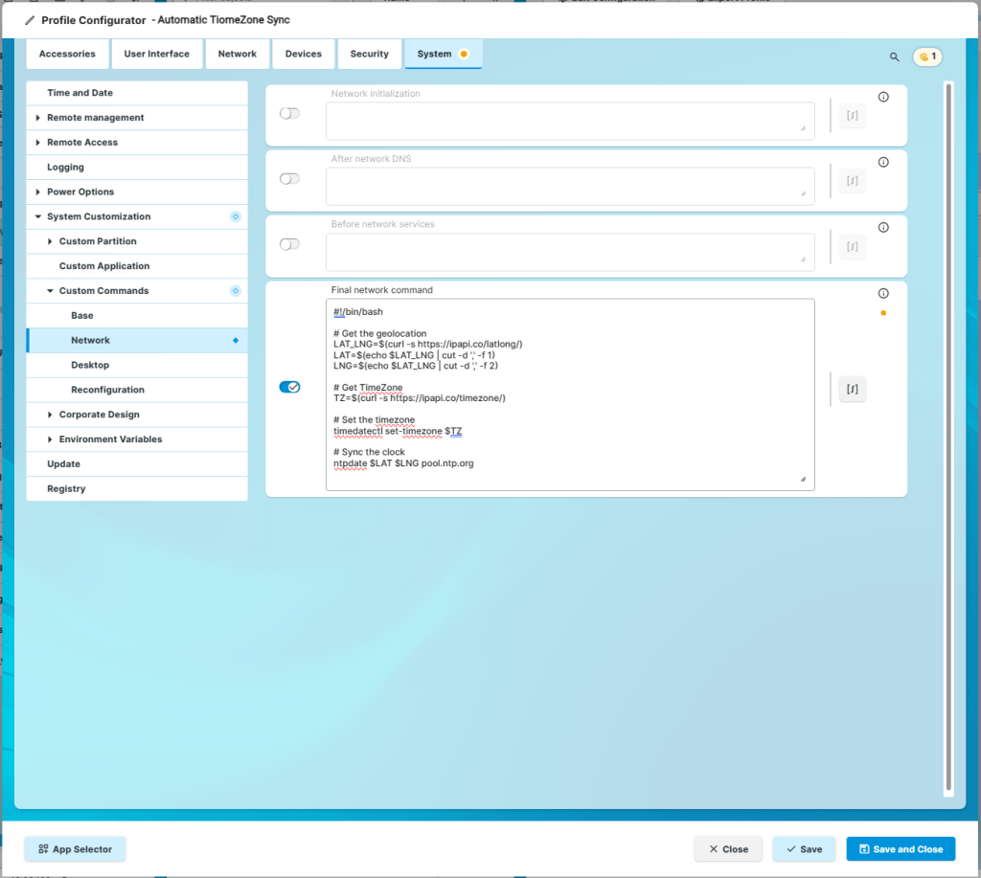Screen dimensions: 981x878
Task: Click info icon for Network initialization
Action: click(x=883, y=97)
